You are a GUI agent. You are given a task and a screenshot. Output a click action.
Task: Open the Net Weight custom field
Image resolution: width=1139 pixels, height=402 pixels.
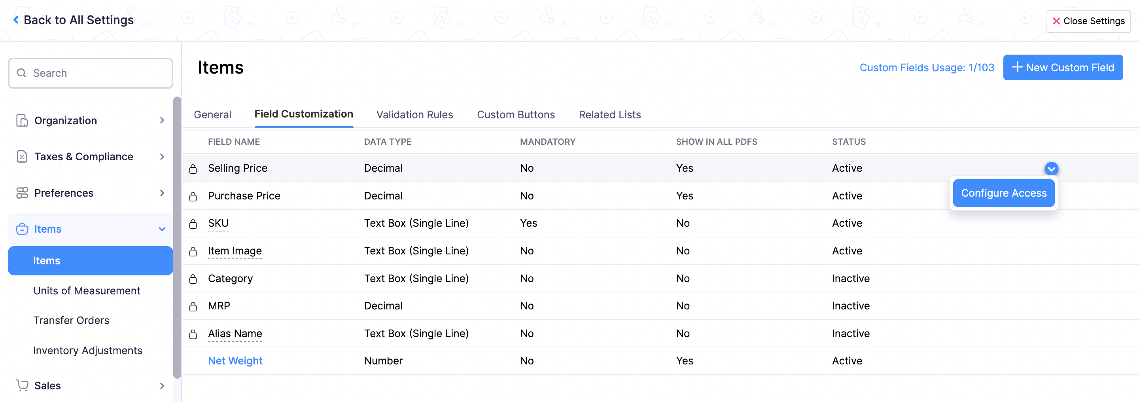click(235, 360)
